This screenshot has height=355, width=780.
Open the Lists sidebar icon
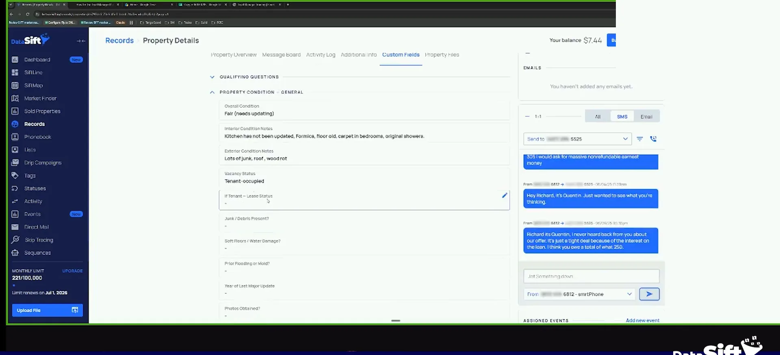pyautogui.click(x=15, y=150)
